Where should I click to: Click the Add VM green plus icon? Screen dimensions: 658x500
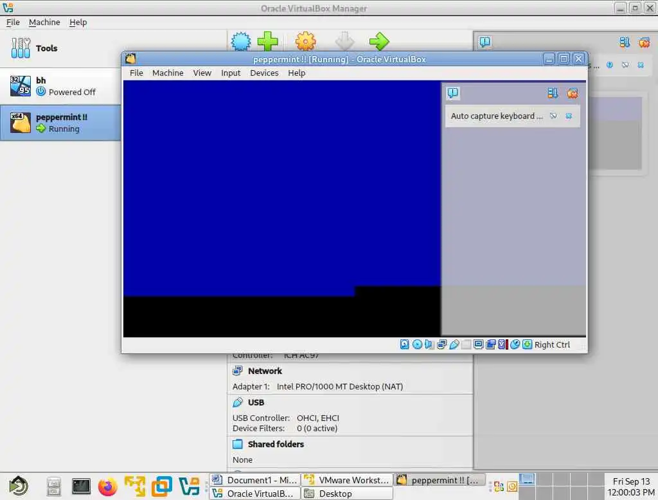pyautogui.click(x=268, y=42)
